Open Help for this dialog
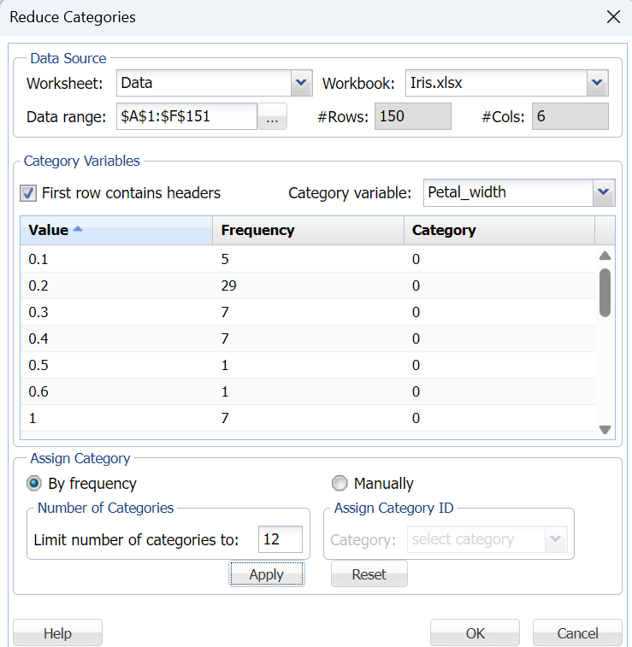The image size is (632, 647). click(57, 633)
